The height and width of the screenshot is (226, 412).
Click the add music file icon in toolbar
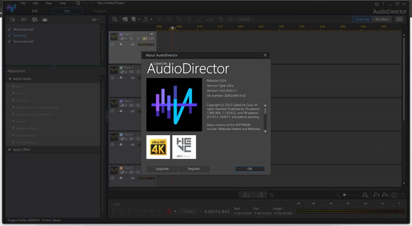click(134, 19)
